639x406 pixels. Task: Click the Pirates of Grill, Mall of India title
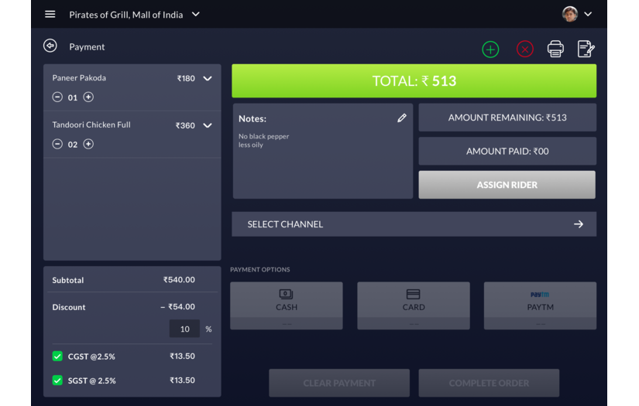126,15
